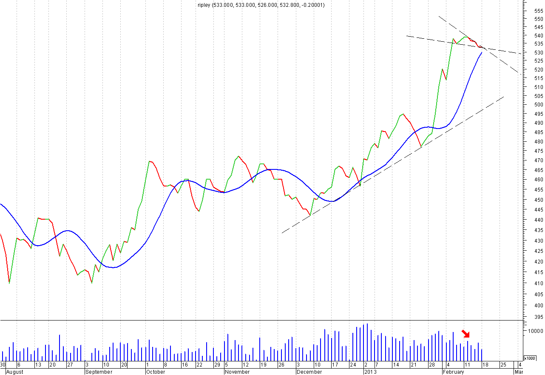
Task: Select the 395 price axis label
Action: click(538, 317)
